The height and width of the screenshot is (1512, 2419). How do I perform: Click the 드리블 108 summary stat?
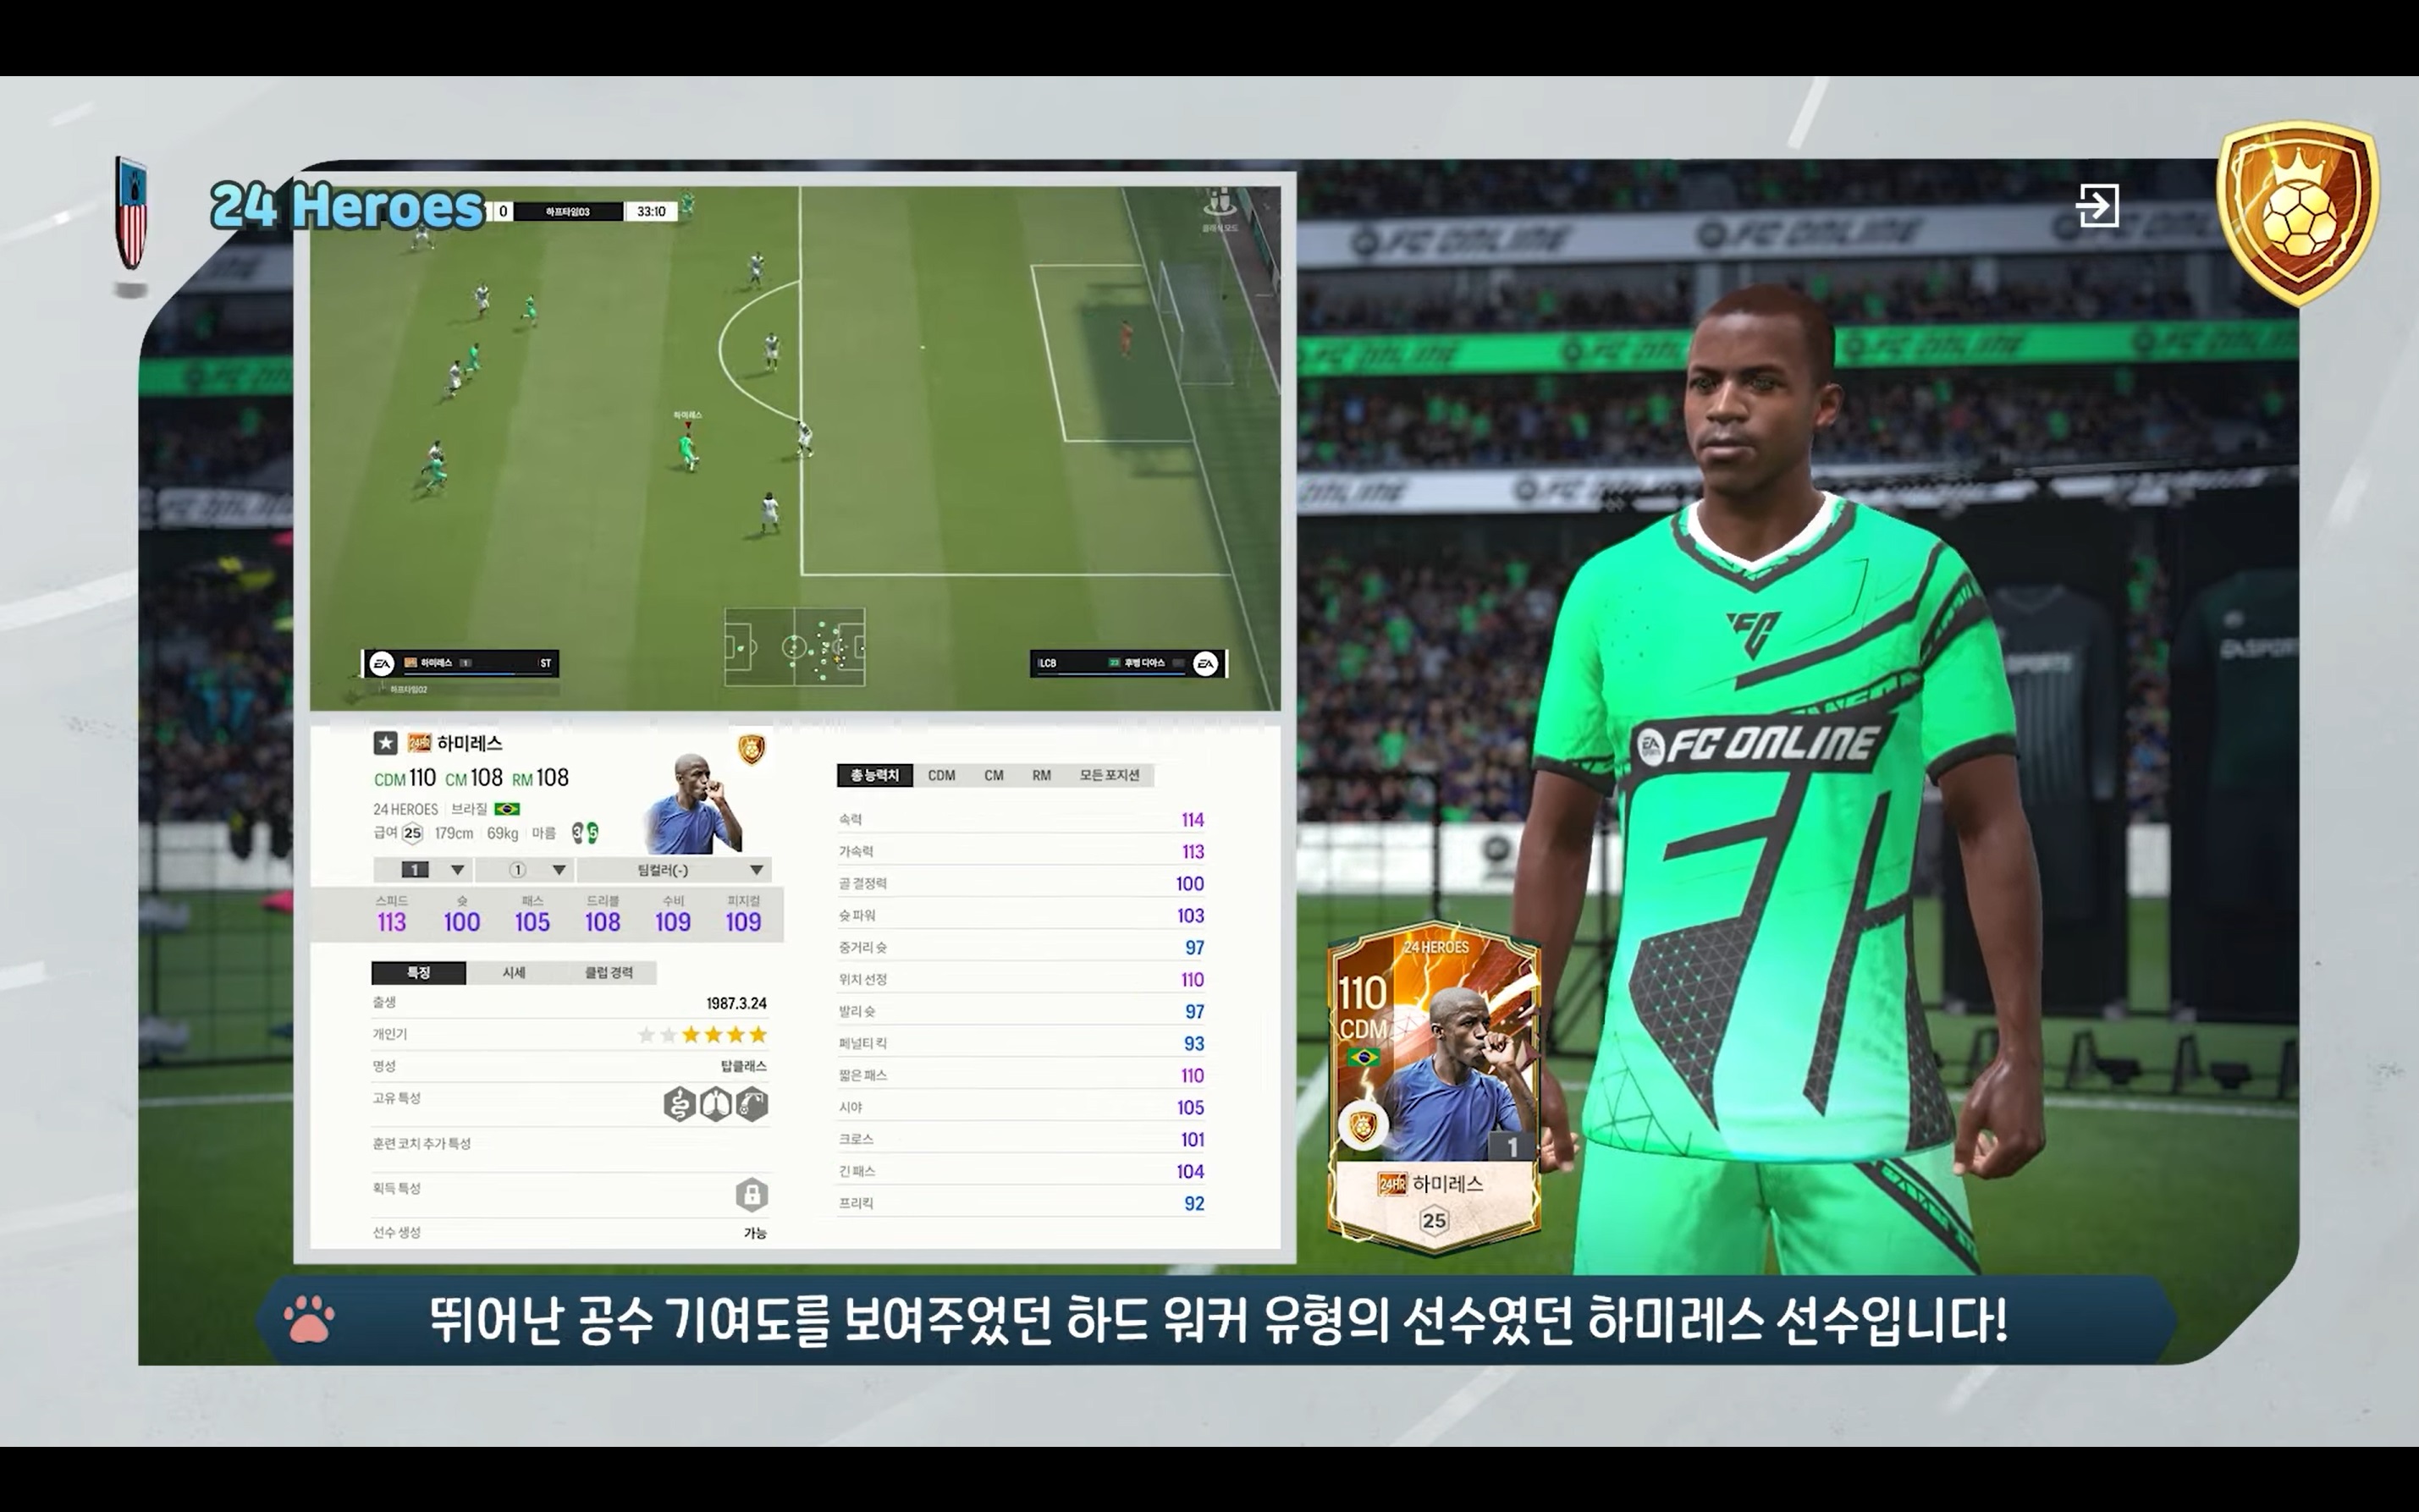603,915
